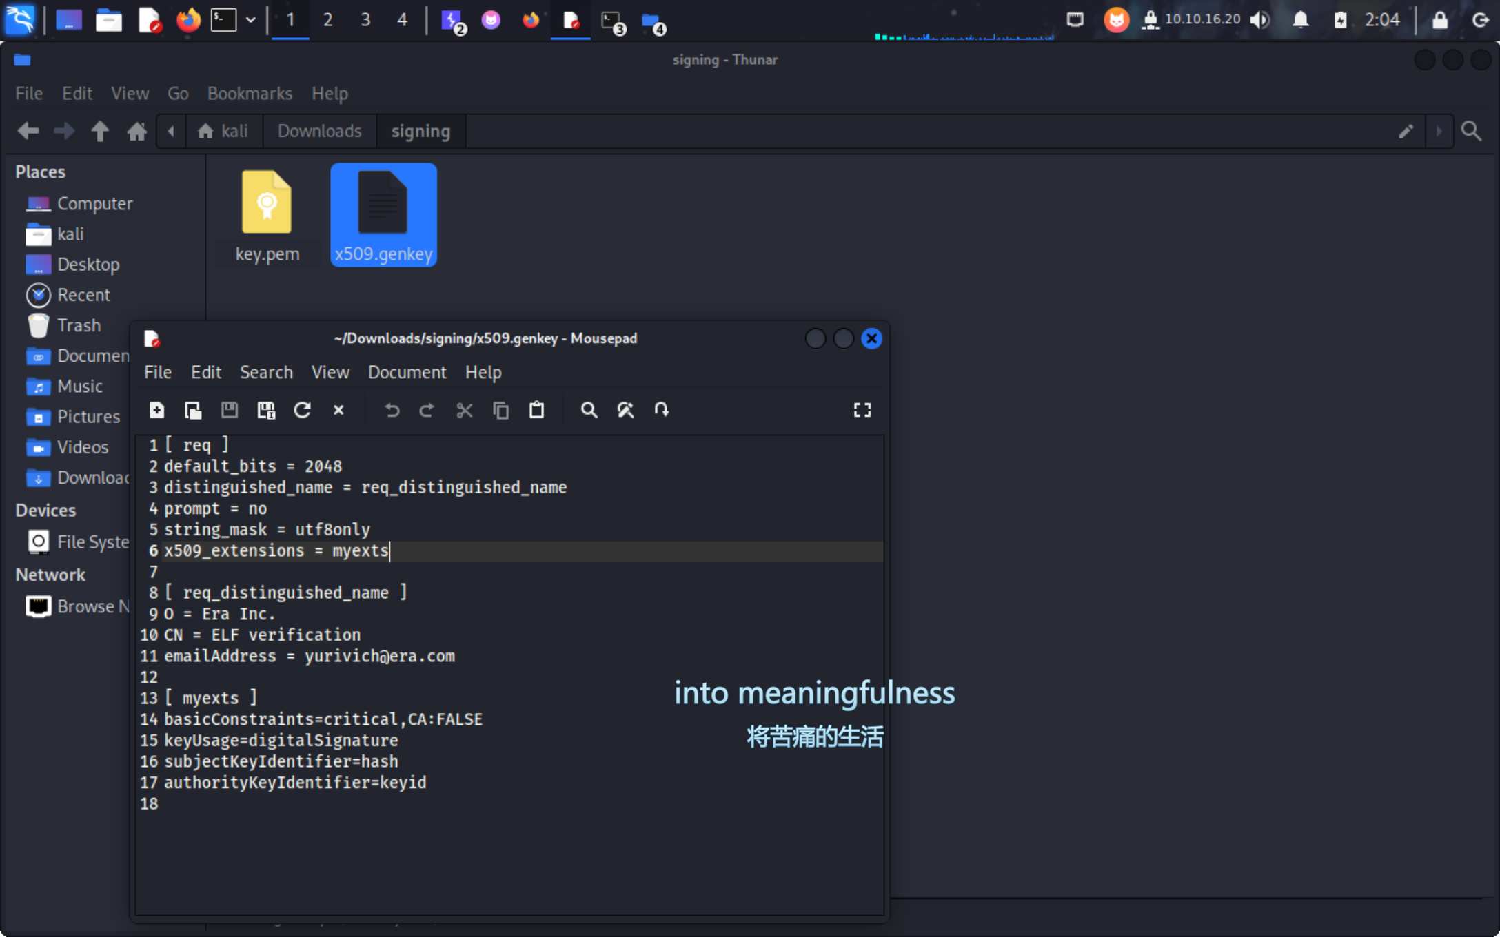Open the Bookmarks menu in Thunar
Image resolution: width=1500 pixels, height=937 pixels.
250,93
